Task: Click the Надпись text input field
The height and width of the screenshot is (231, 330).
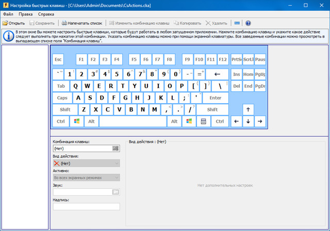Action: (86, 207)
